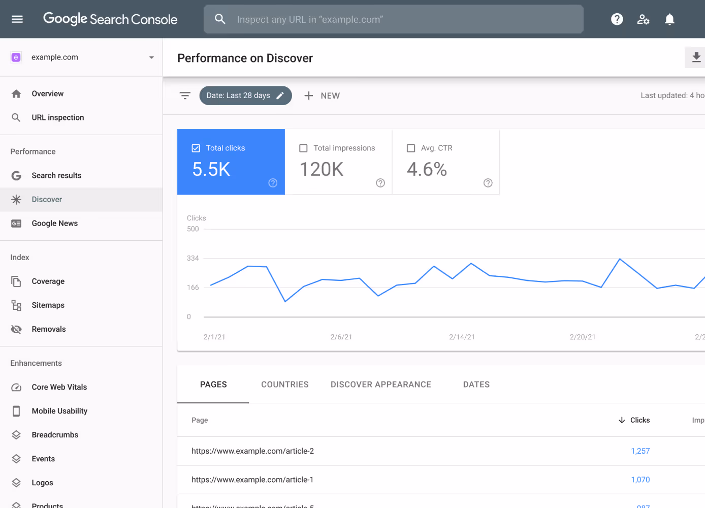Click help icon on Total clicks card
This screenshot has height=508, width=705.
(x=273, y=183)
